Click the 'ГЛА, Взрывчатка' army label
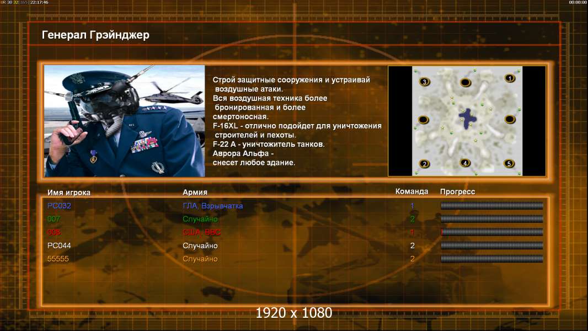This screenshot has width=588, height=331. coord(212,206)
